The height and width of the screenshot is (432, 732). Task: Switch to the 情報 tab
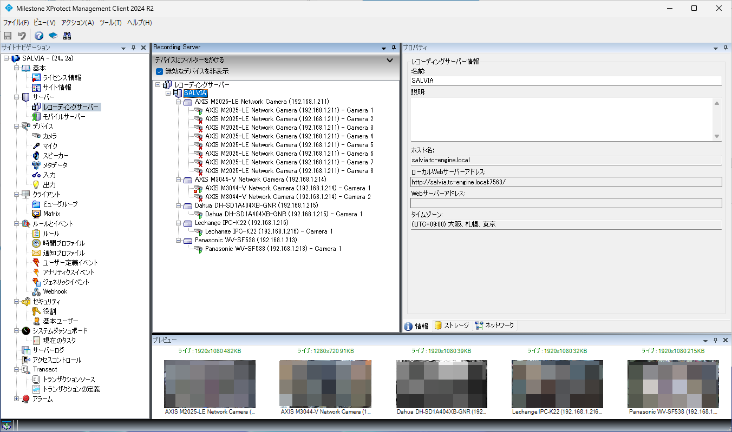(416, 325)
